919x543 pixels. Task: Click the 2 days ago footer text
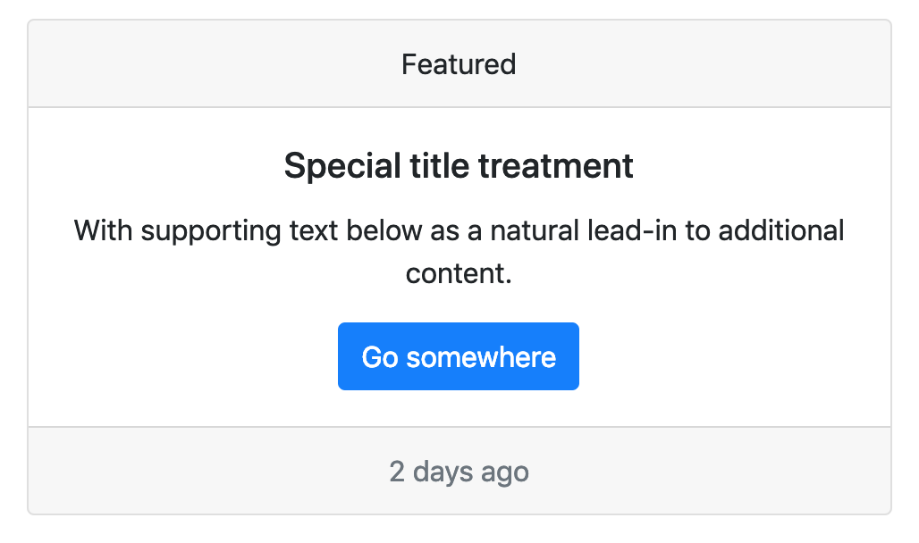point(459,471)
